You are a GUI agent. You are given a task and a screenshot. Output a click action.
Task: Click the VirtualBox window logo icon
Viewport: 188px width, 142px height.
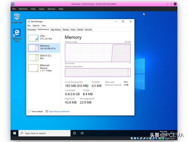[13, 4]
